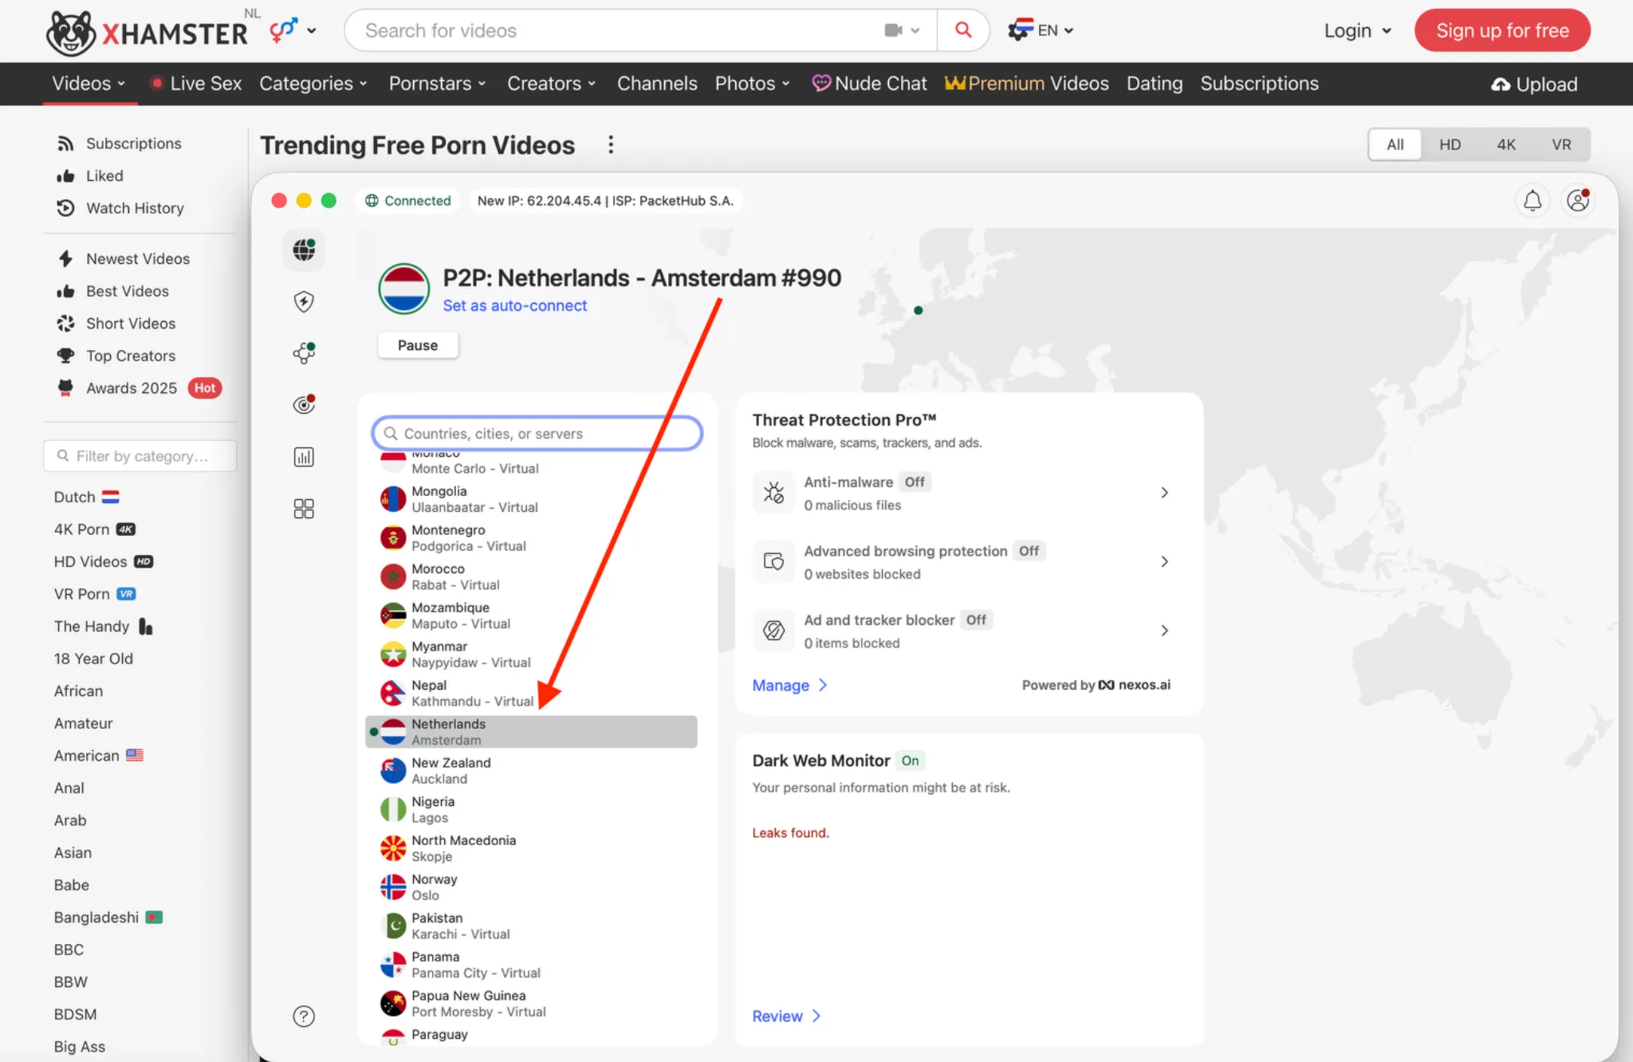Turn on Ad and tracker blocker
The height and width of the screenshot is (1062, 1633).
coord(974,619)
